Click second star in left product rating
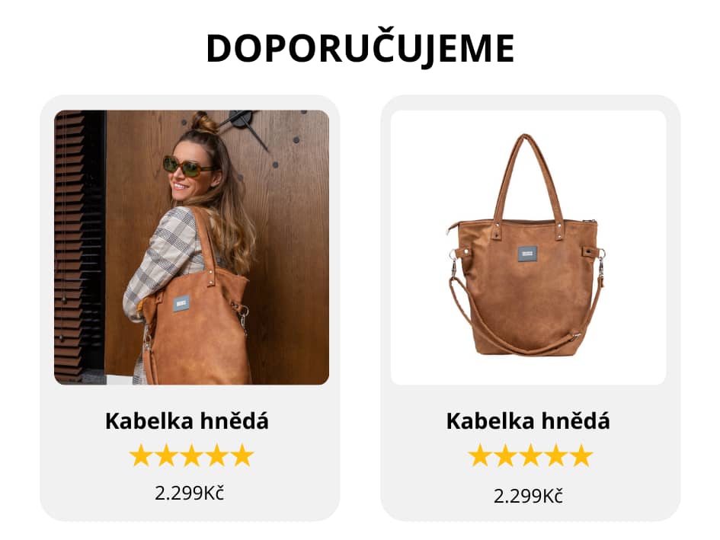Image resolution: width=720 pixels, height=540 pixels. 166,455
